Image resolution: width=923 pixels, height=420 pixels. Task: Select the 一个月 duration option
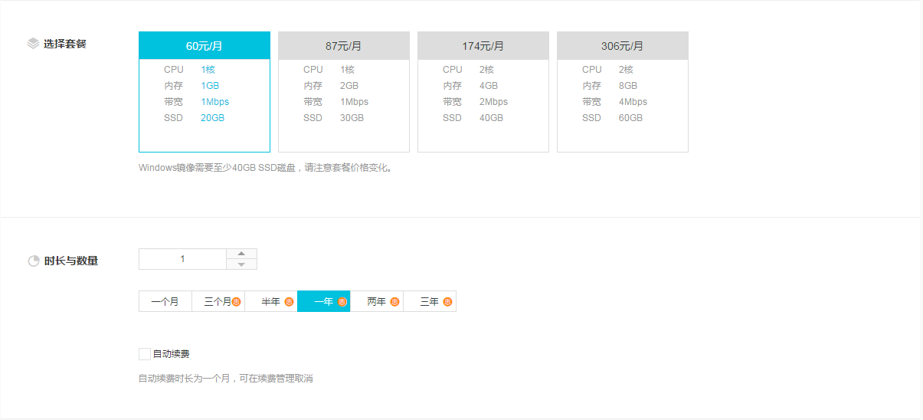(x=165, y=302)
